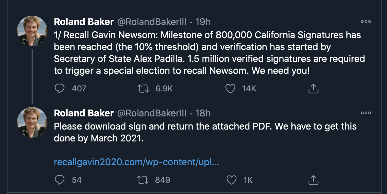This screenshot has width=387, height=194.
Task: Share the second tweet via upload icon
Action: pos(313,180)
